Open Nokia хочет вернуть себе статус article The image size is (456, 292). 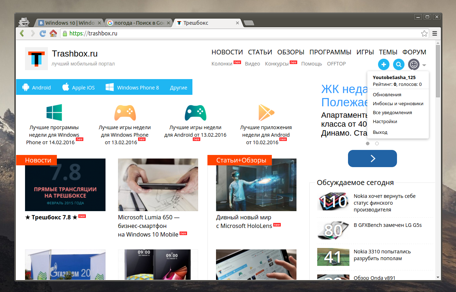384,203
